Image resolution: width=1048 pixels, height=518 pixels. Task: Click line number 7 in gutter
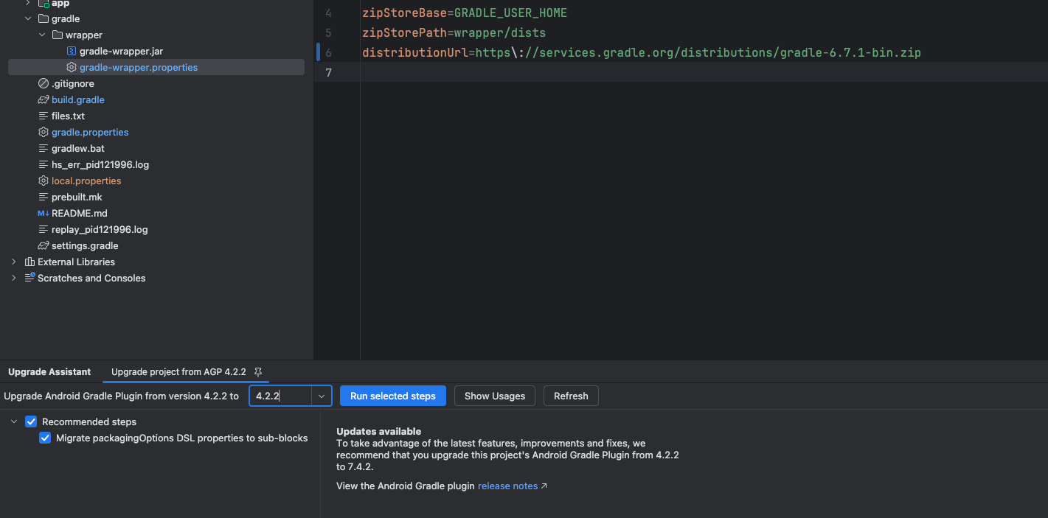point(328,72)
